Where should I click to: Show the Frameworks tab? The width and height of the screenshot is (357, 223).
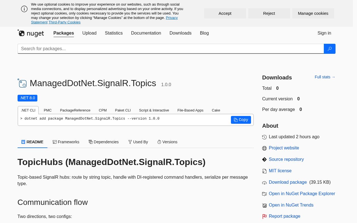tap(66, 142)
